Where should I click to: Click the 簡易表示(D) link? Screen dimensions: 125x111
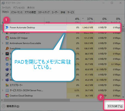click(13, 106)
